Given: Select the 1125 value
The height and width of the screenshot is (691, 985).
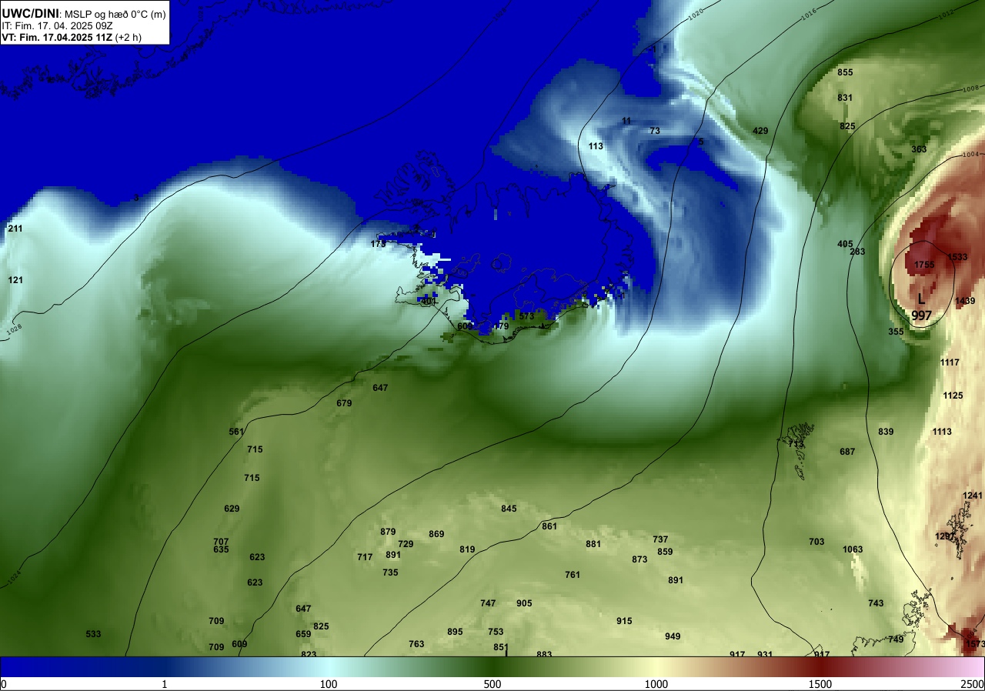Looking at the screenshot, I should [953, 396].
